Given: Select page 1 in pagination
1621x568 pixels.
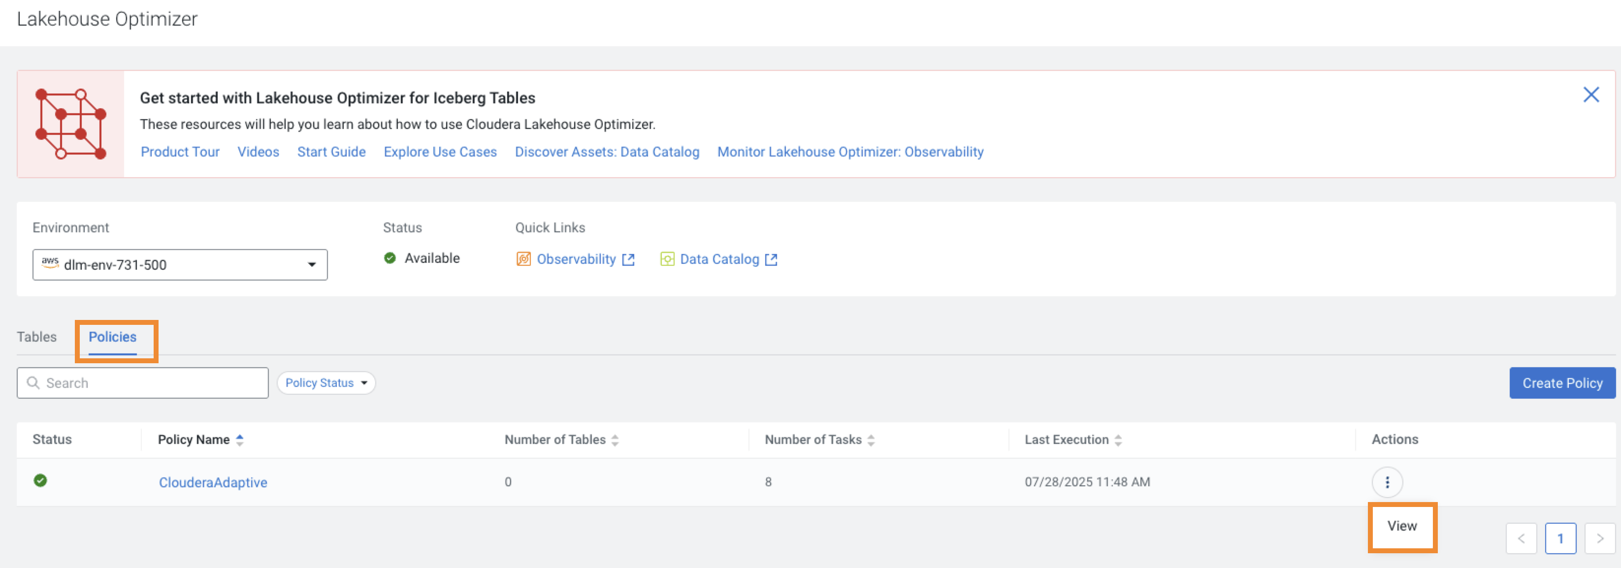Looking at the screenshot, I should (x=1560, y=538).
